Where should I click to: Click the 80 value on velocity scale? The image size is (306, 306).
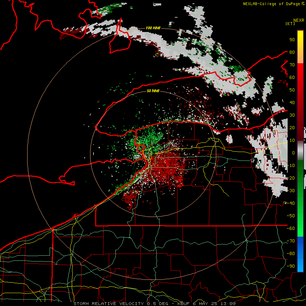point(292,52)
